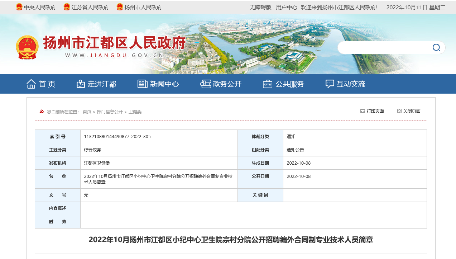Click the X icon for 关闭页面

pyautogui.click(x=399, y=111)
